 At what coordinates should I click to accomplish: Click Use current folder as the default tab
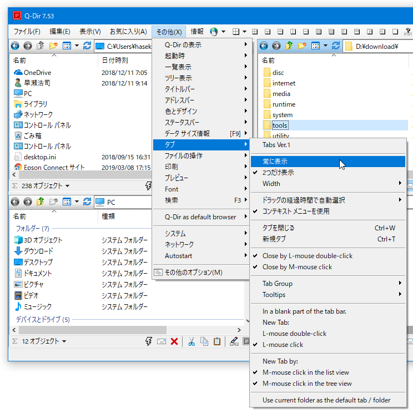328,400
